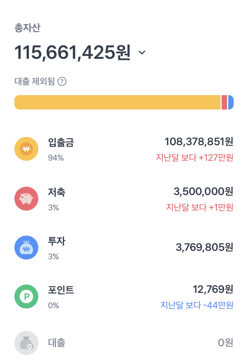This screenshot has width=248, height=364.
Task: Click the 대출 제외됨 text label
Action: click(34, 81)
